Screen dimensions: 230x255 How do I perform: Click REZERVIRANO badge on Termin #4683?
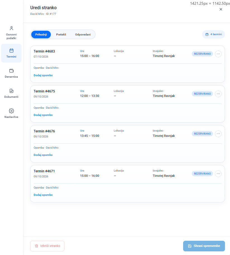point(202,54)
